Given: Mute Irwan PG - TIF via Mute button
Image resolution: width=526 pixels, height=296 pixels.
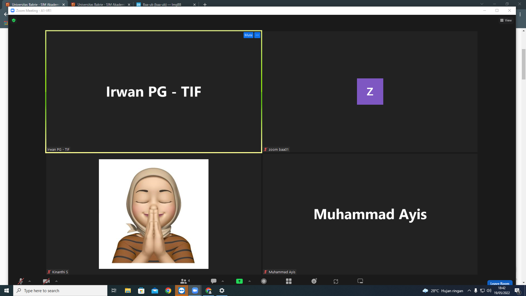Looking at the screenshot, I should tap(248, 35).
